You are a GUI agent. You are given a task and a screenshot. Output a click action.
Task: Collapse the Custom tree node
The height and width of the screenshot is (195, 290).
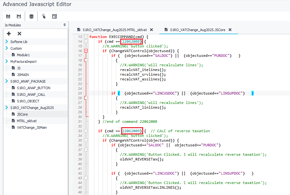coord(7,48)
